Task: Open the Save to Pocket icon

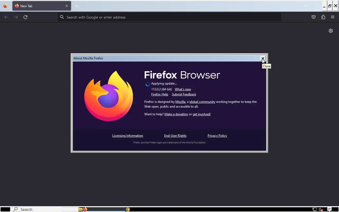Action: (x=314, y=17)
